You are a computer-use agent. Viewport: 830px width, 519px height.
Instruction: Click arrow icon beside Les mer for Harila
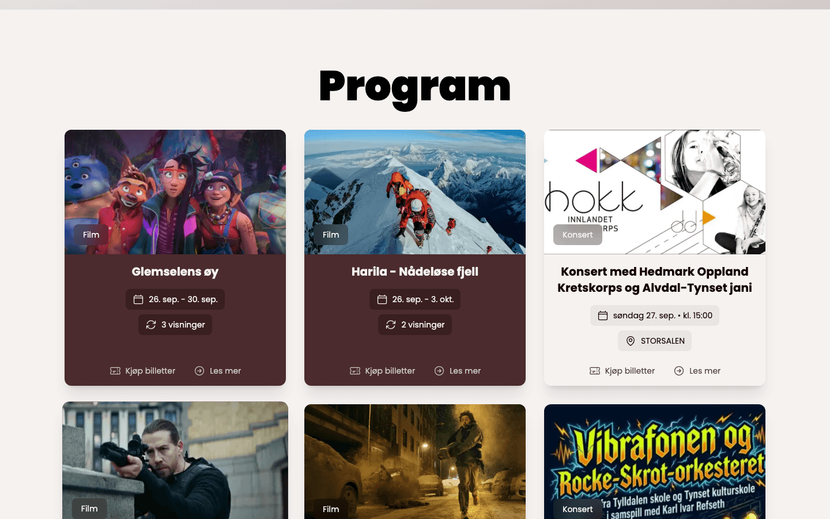[439, 371]
